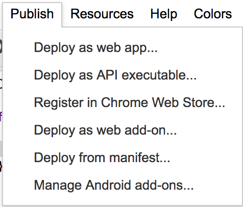Open the Help menu
This screenshot has height=207, width=243.
pos(164,14)
